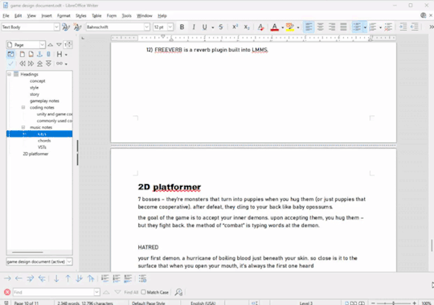The image size is (434, 305).
Task: Open the Format menu
Action: coord(63,15)
